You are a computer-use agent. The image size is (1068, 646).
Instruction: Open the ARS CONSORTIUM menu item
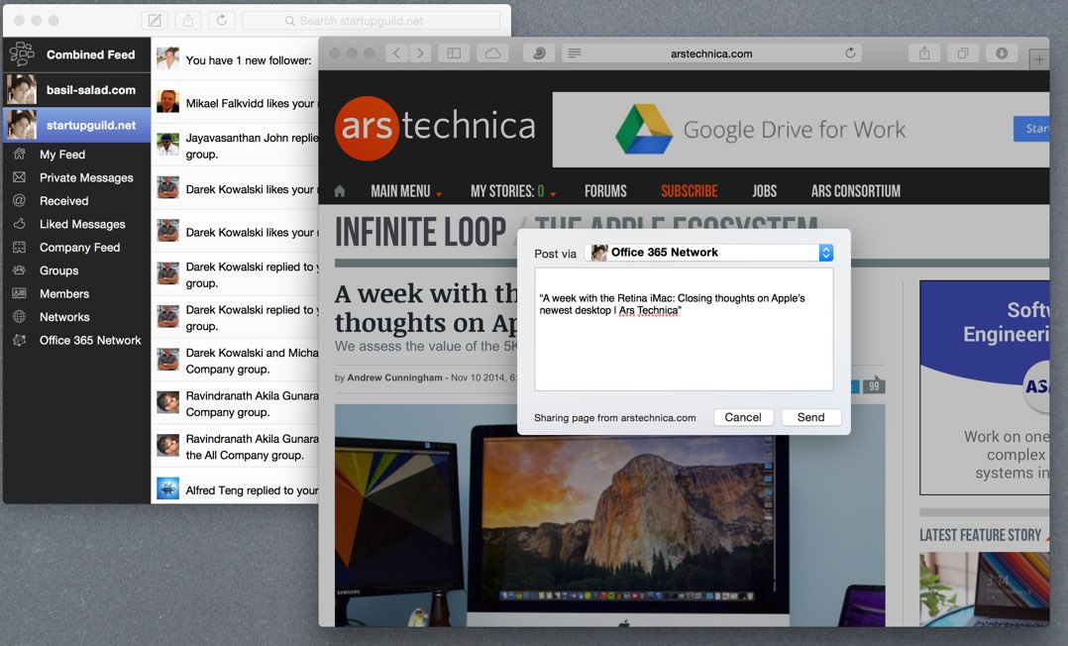point(856,191)
